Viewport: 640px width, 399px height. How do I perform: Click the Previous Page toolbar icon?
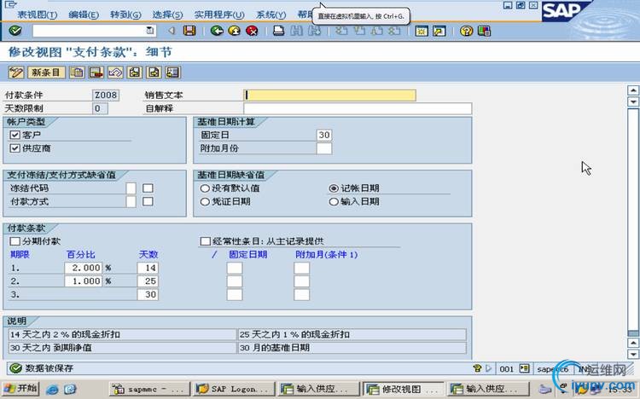pos(359,31)
